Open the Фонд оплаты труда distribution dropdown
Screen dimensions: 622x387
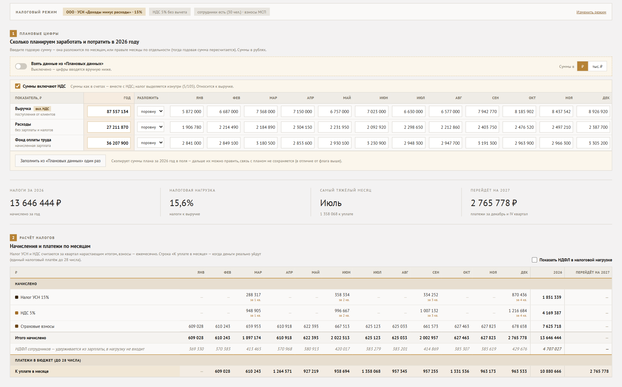(151, 143)
